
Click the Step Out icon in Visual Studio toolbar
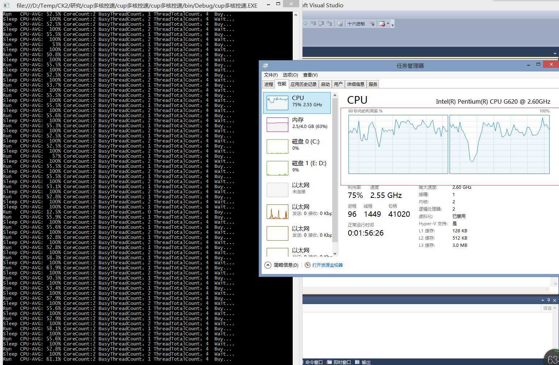coord(329,24)
